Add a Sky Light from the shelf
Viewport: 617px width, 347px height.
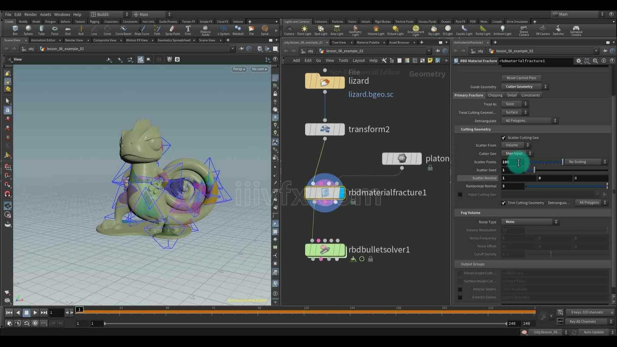pos(434,30)
